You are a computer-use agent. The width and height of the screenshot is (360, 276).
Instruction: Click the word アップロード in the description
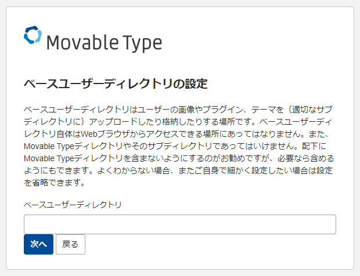(x=113, y=122)
